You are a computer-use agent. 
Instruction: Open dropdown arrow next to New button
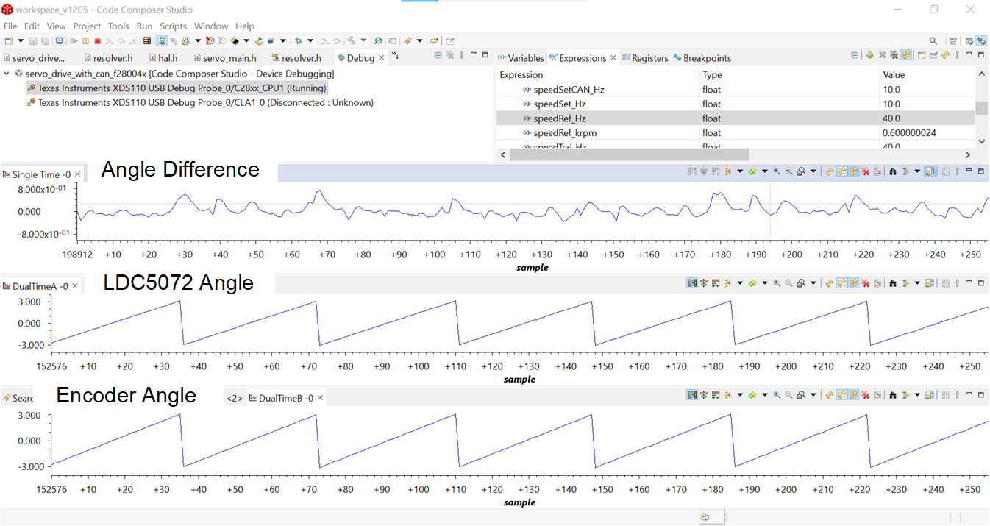click(21, 41)
